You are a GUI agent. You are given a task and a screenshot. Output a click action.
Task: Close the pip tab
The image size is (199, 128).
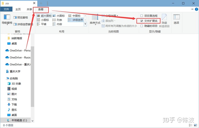tap(34, 3)
